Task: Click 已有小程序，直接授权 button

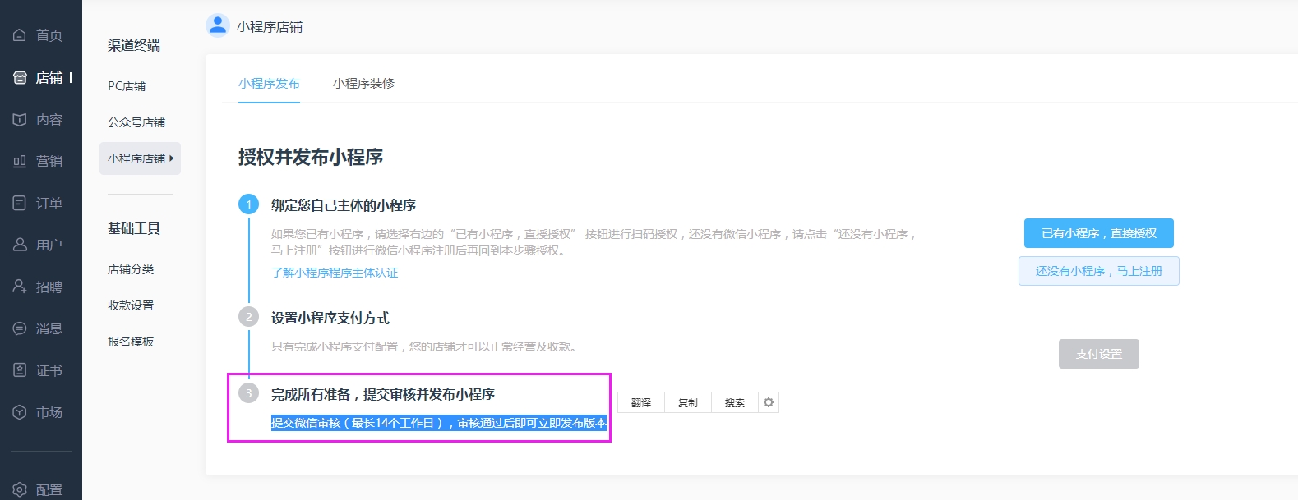Action: 1099,233
